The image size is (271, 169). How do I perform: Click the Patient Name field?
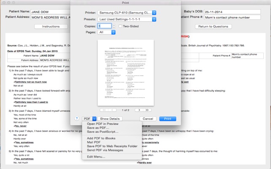51,12
